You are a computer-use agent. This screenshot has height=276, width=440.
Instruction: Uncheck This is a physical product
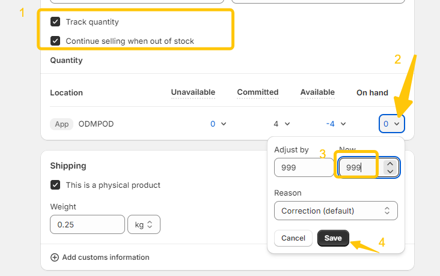coord(55,185)
